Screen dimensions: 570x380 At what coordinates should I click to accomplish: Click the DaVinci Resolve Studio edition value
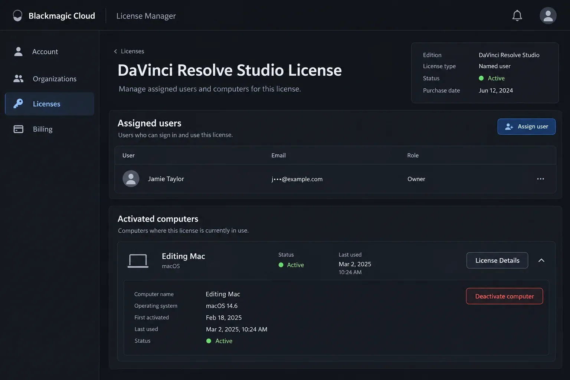pos(509,55)
